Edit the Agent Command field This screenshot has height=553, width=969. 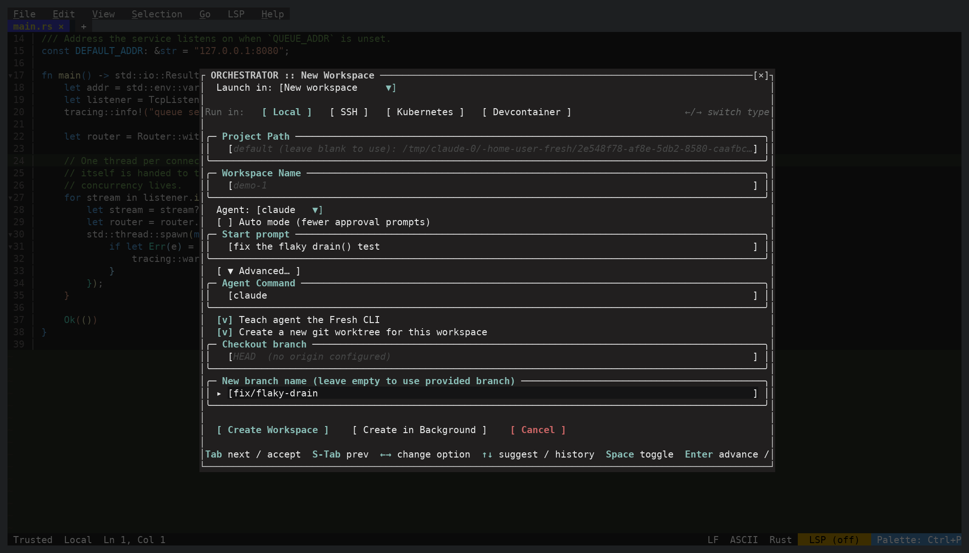pyautogui.click(x=492, y=295)
